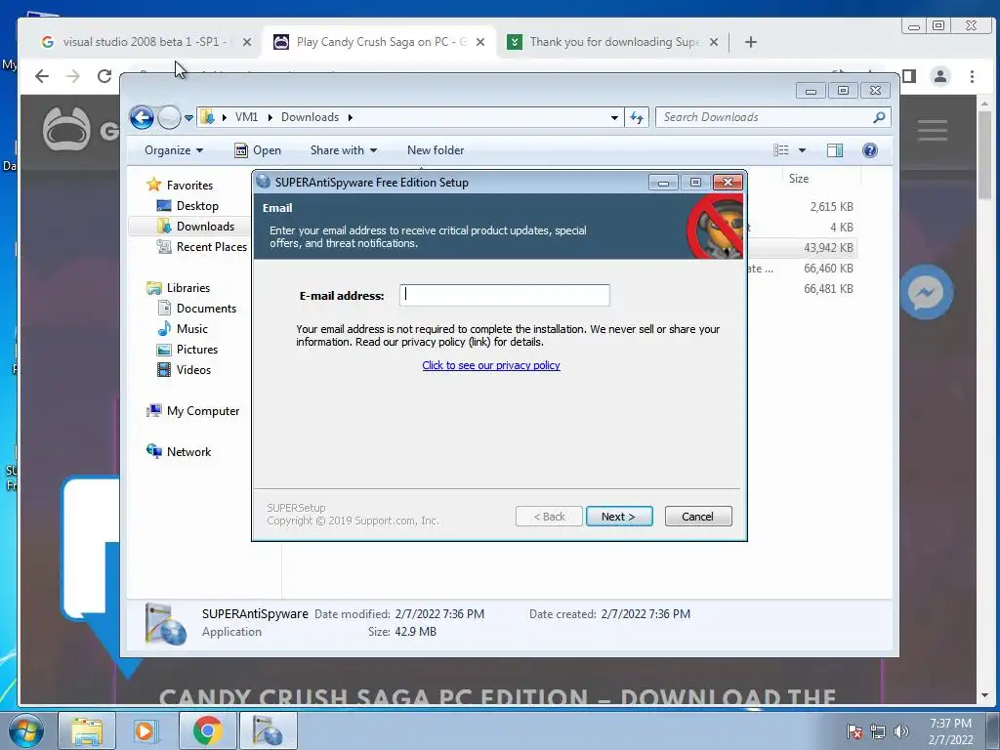Open the Windows Start menu

(x=26, y=730)
